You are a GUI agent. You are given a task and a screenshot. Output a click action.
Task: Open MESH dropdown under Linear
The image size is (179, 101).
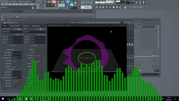click(38, 42)
